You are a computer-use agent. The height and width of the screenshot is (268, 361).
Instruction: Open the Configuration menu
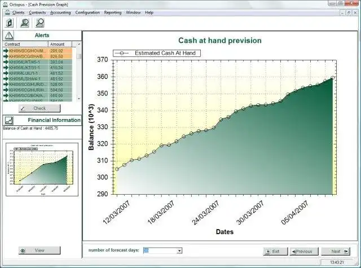87,12
